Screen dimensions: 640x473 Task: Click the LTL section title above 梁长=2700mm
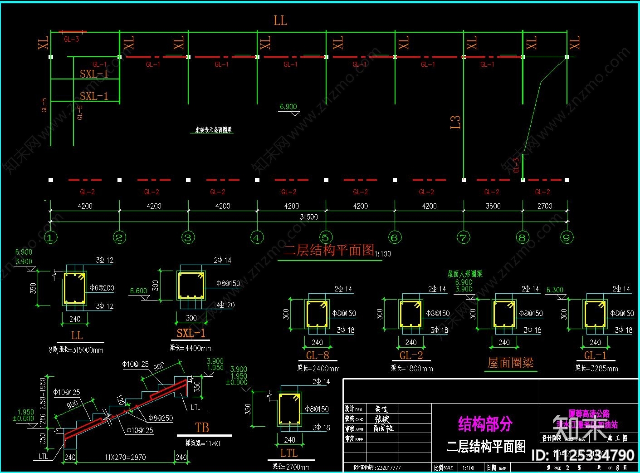tap(289, 453)
